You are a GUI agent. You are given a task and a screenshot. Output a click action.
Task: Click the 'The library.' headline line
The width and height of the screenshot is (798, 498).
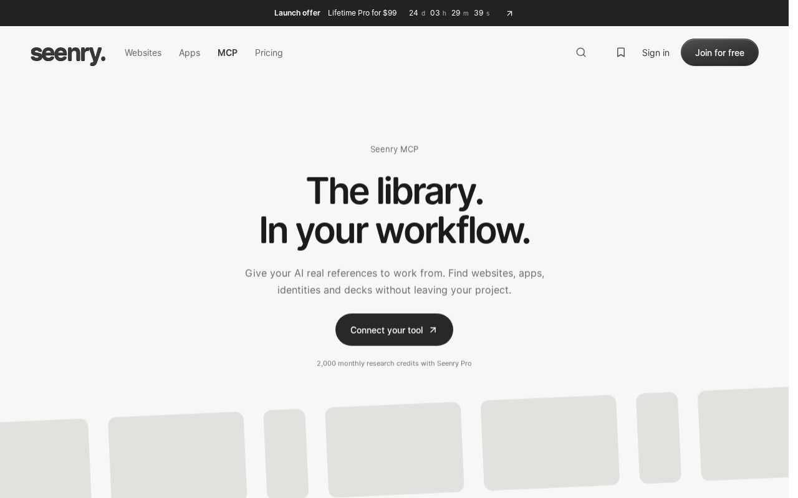(x=395, y=190)
